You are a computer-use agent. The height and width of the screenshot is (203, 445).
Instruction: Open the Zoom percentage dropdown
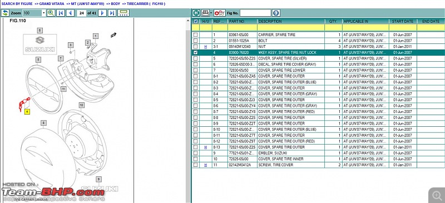(44, 13)
